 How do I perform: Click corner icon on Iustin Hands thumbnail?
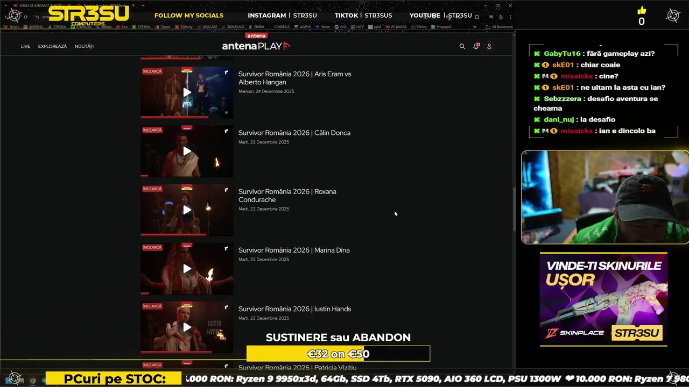(227, 306)
